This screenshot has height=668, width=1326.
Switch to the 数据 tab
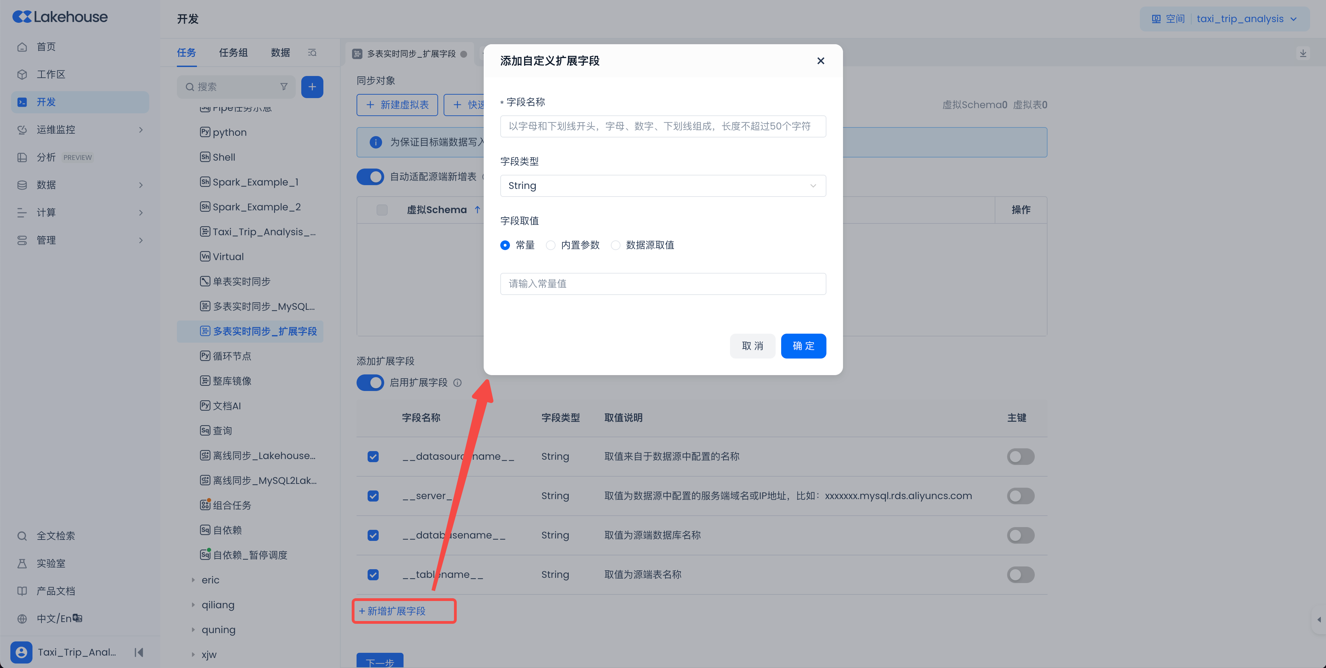pyautogui.click(x=280, y=53)
